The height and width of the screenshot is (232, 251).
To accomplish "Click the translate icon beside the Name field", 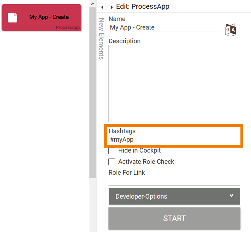I will click(231, 30).
